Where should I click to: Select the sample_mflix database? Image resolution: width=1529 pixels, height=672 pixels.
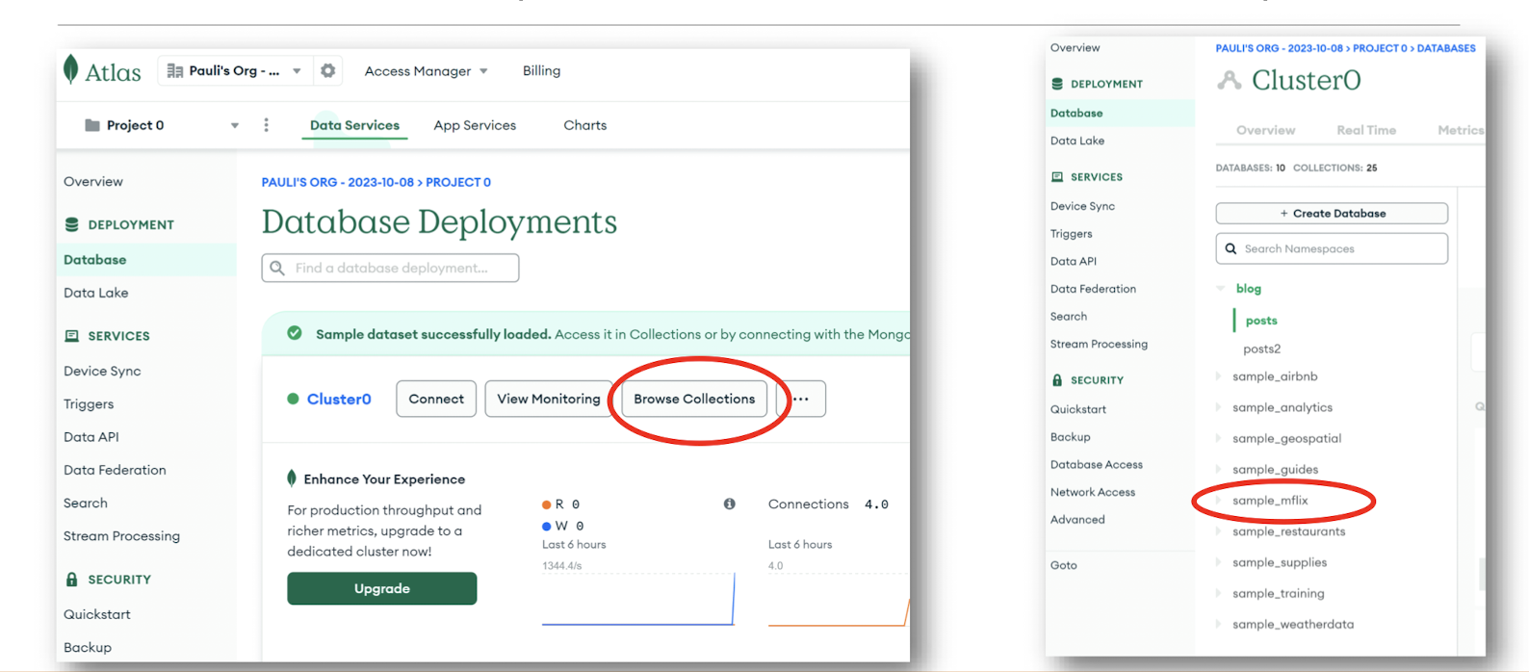[1270, 501]
